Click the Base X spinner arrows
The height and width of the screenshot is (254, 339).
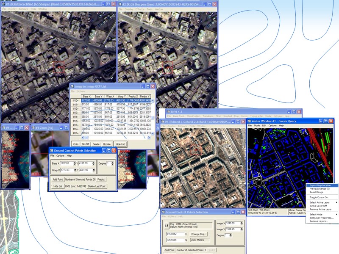pyautogui.click(x=75, y=163)
